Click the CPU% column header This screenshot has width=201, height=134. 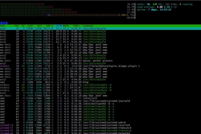point(59,26)
